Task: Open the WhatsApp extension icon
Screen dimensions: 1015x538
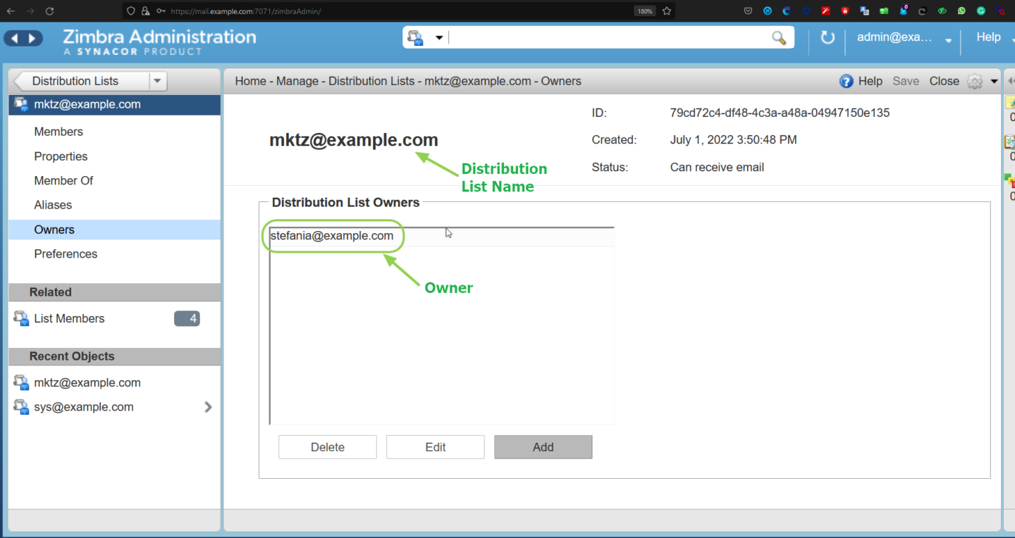Action: click(x=961, y=11)
